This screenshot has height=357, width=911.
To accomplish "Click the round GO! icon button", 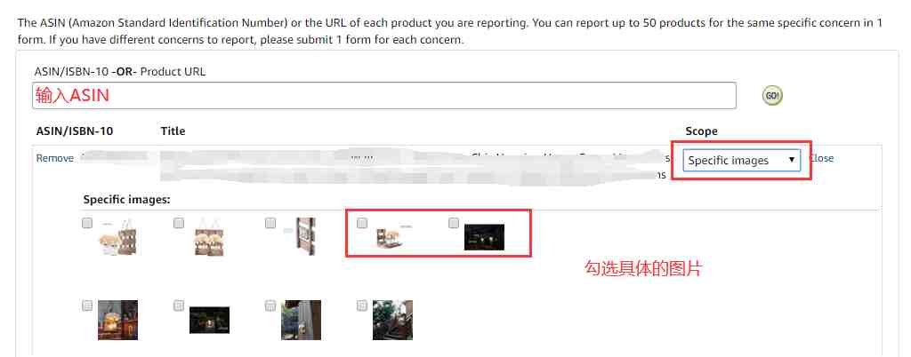I will (772, 96).
